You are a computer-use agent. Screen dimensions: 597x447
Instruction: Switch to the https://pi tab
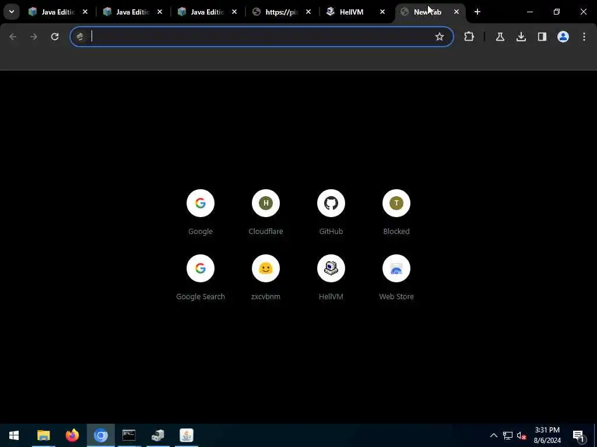pyautogui.click(x=282, y=12)
